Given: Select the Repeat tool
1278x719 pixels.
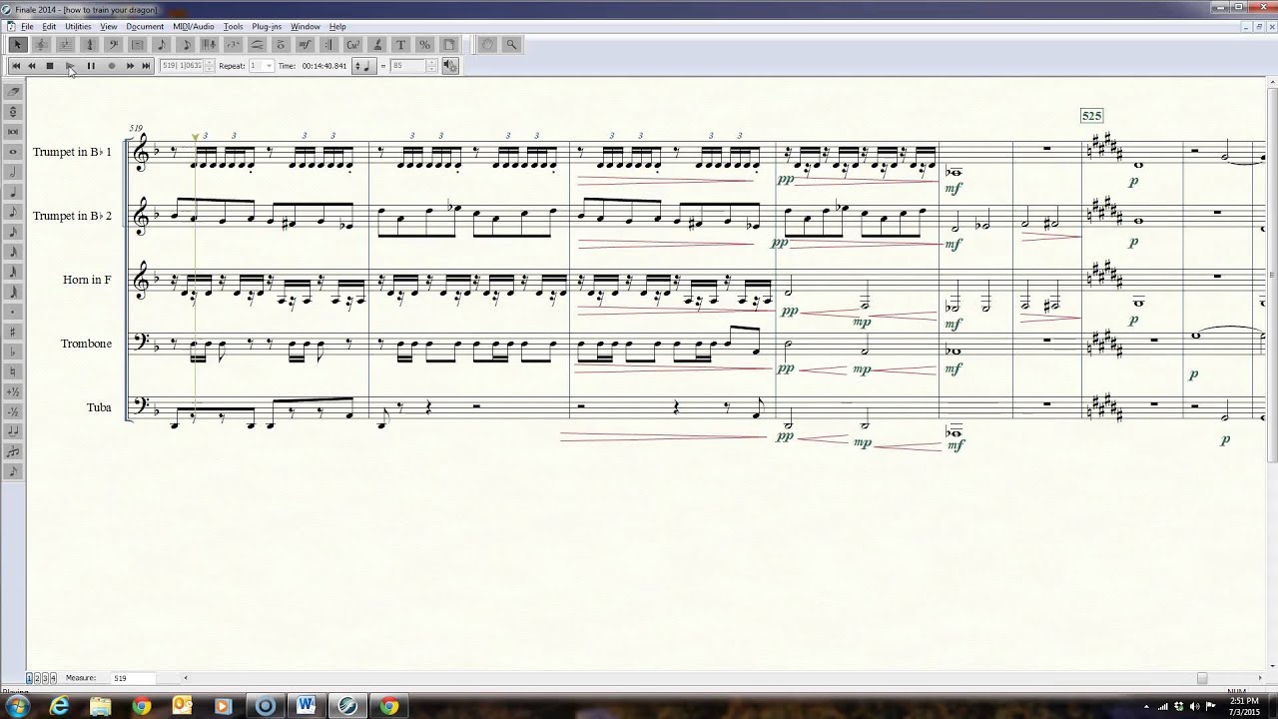Looking at the screenshot, I should [328, 44].
